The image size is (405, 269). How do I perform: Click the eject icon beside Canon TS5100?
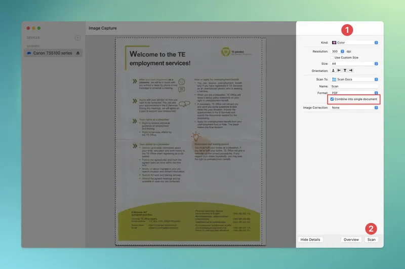tap(77, 53)
